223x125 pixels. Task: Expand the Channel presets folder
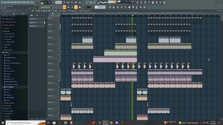tap(10, 22)
